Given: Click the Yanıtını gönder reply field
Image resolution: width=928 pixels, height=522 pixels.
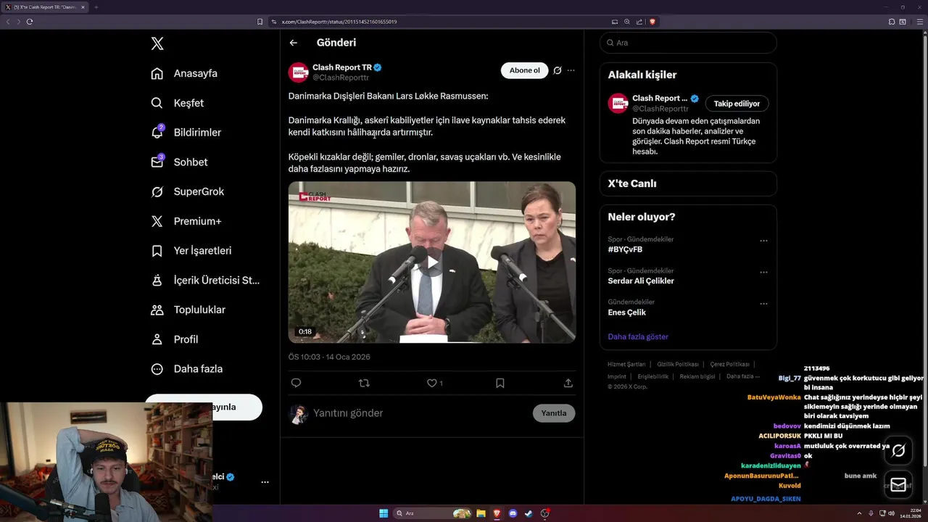Looking at the screenshot, I should tap(420, 413).
